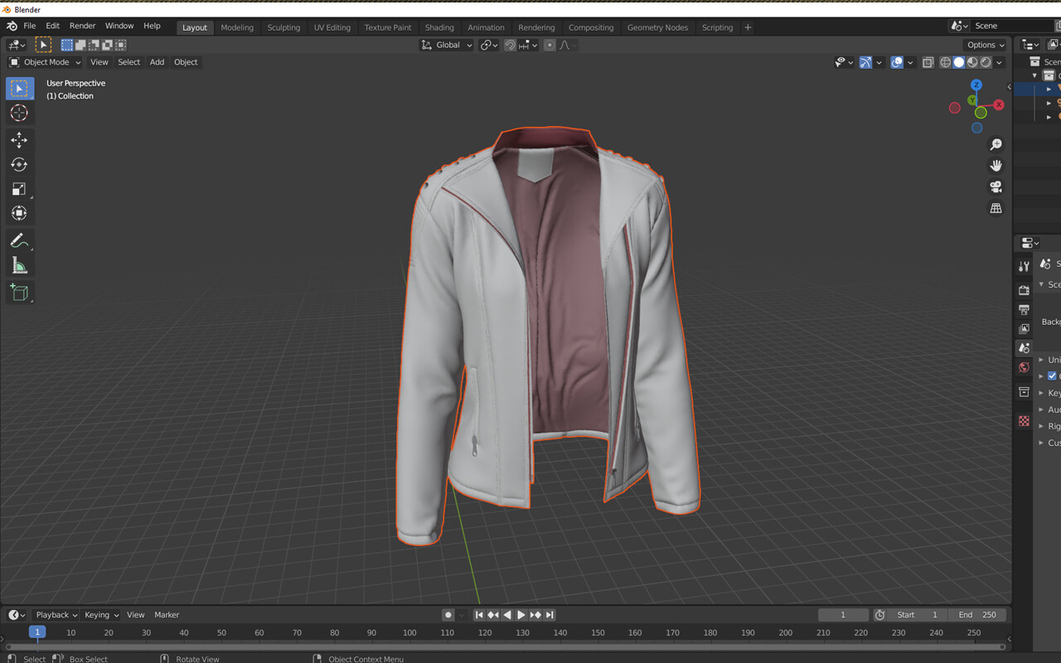Viewport: 1061px width, 663px height.
Task: Click frame 100 on the timeline slider
Action: click(x=409, y=632)
